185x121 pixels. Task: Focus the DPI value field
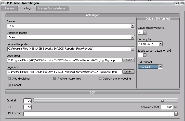coord(28,107)
